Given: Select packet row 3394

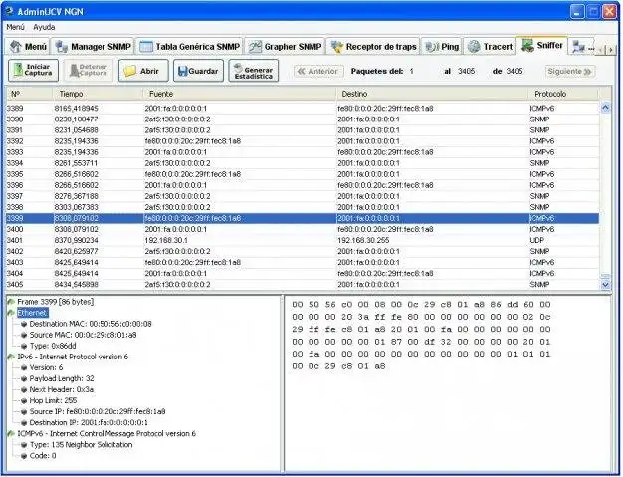Looking at the screenshot, I should (x=303, y=163).
